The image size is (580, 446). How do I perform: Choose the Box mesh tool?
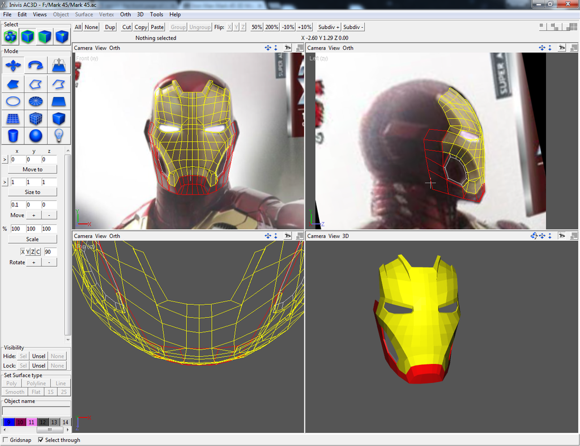pyautogui.click(x=36, y=118)
